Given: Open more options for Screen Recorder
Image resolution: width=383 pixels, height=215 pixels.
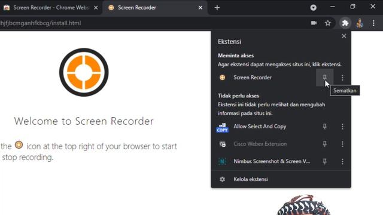Looking at the screenshot, I should point(342,78).
